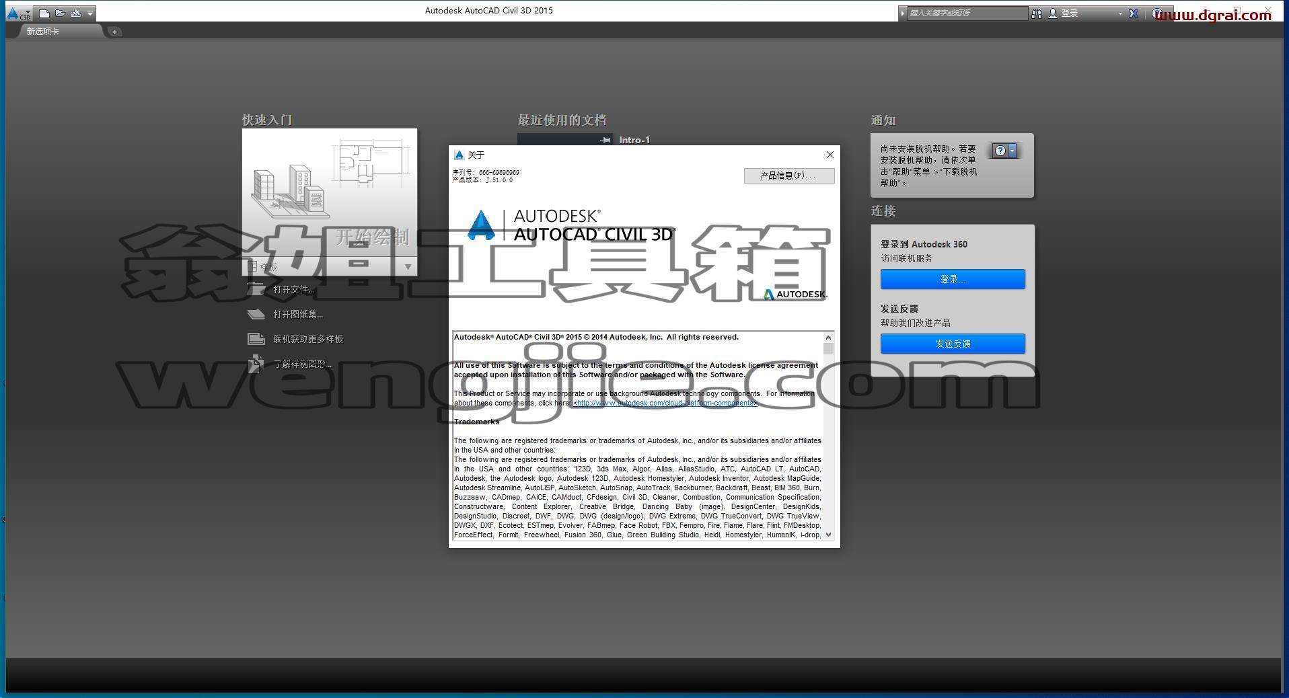Click the Trademarks heading in About text
Viewport: 1289px width, 698px height.
click(477, 422)
